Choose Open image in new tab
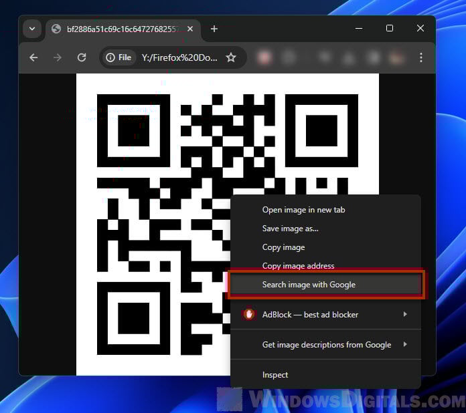The height and width of the screenshot is (413, 466). tap(325, 210)
